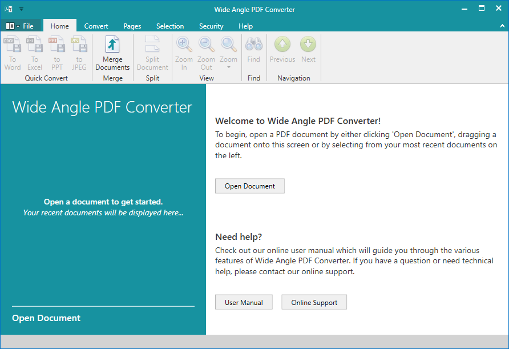This screenshot has height=349, width=509.
Task: Switch to the Selection tab
Action: pos(170,26)
